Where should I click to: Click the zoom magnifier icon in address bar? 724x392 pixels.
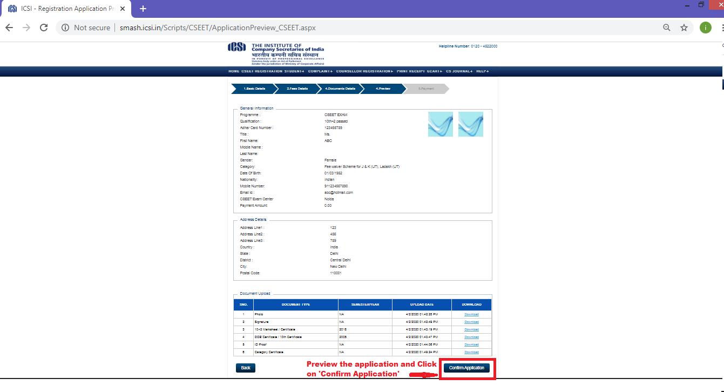(667, 28)
